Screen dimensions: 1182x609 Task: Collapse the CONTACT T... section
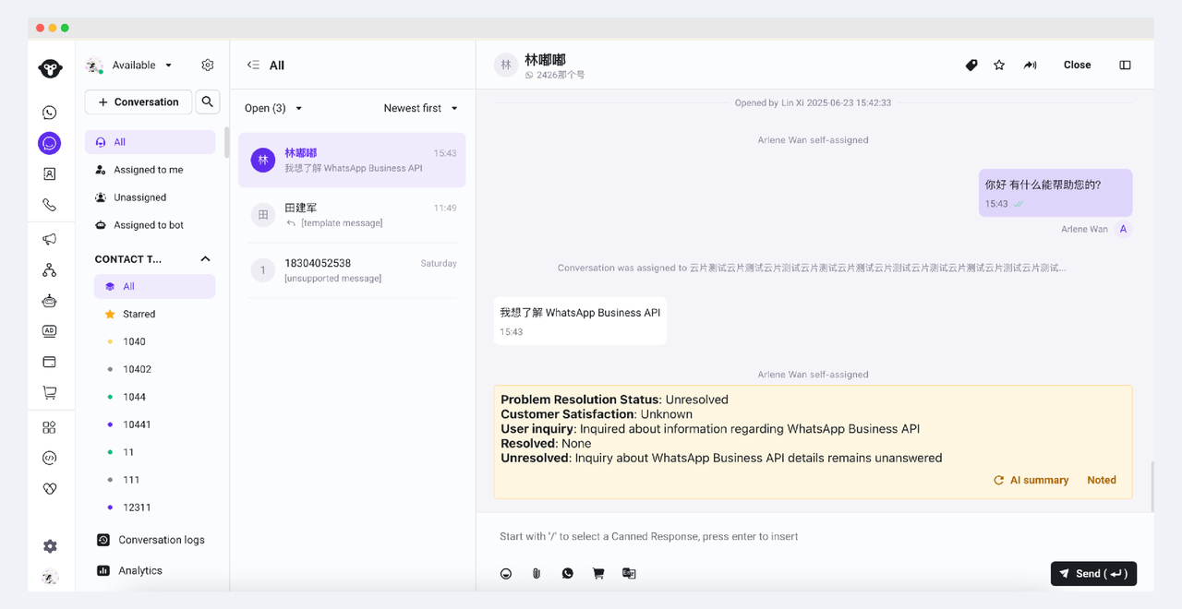click(205, 259)
